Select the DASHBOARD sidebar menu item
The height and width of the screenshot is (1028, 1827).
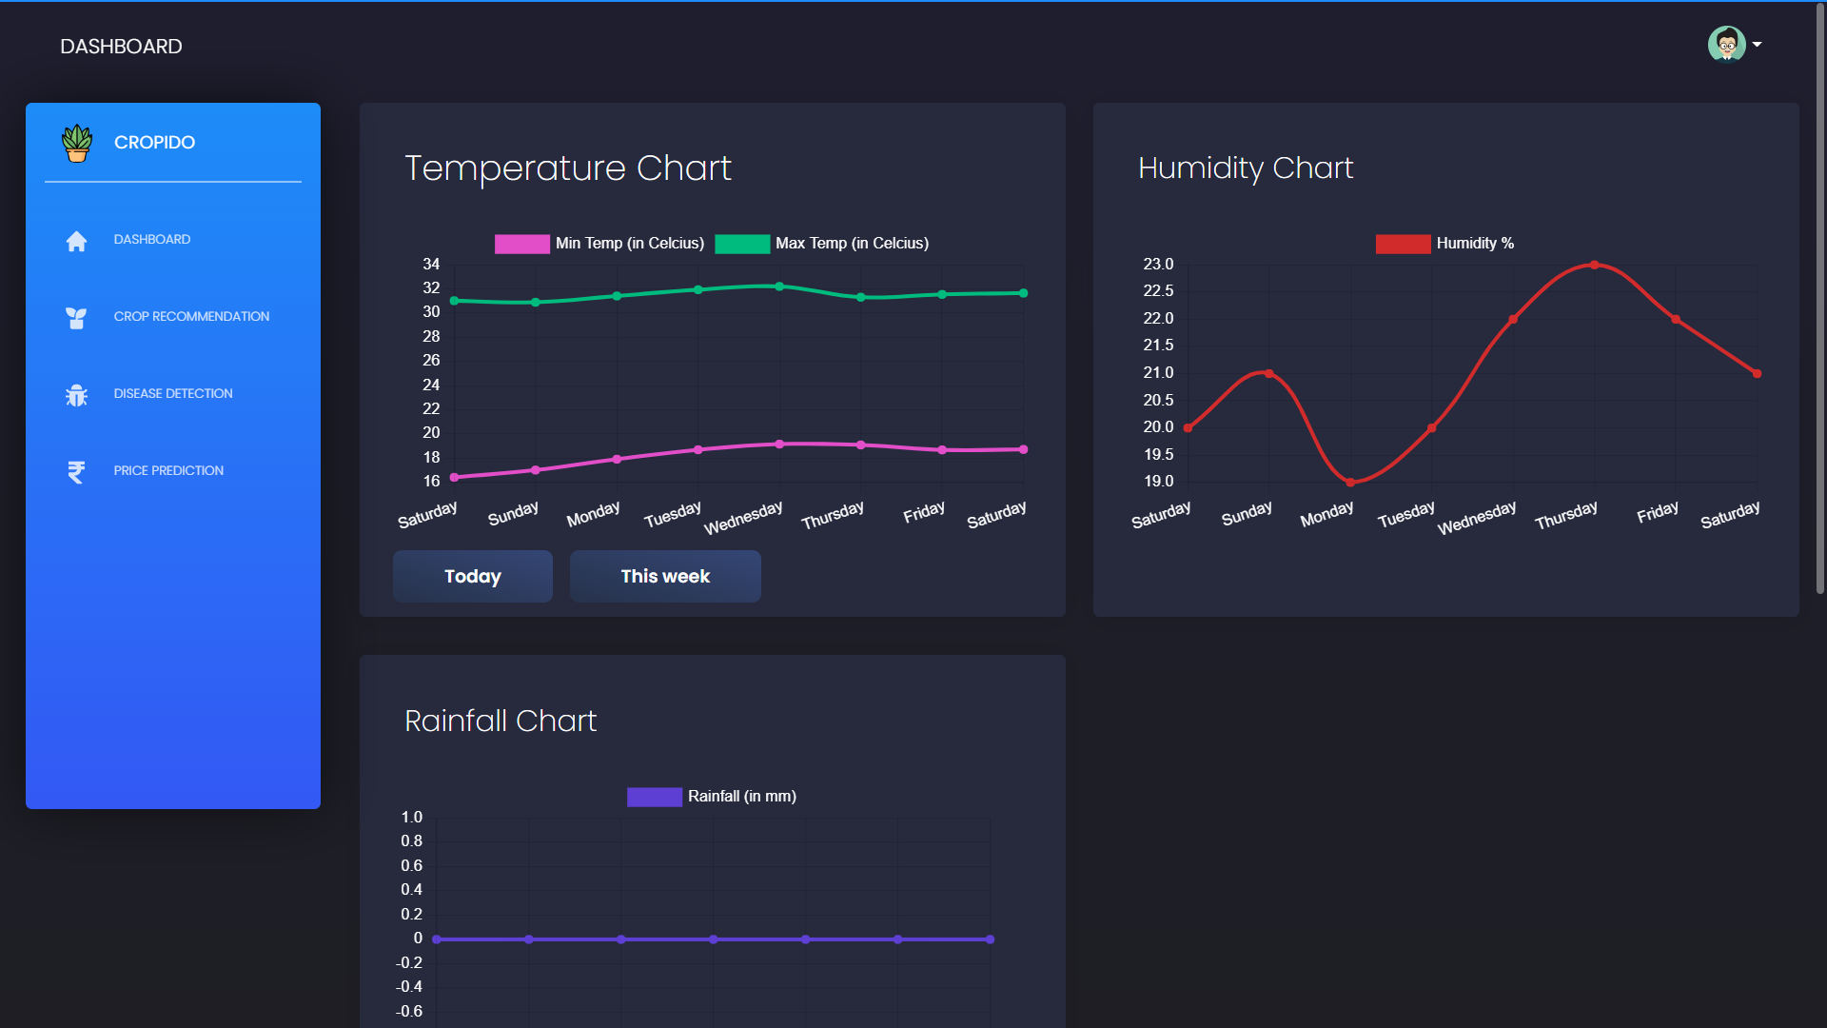(152, 240)
